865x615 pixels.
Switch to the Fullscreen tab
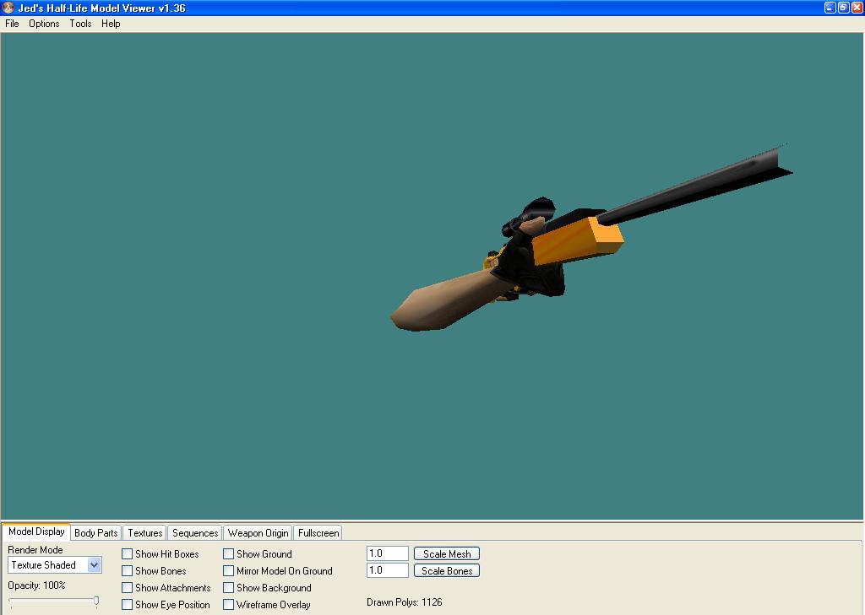pyautogui.click(x=318, y=533)
